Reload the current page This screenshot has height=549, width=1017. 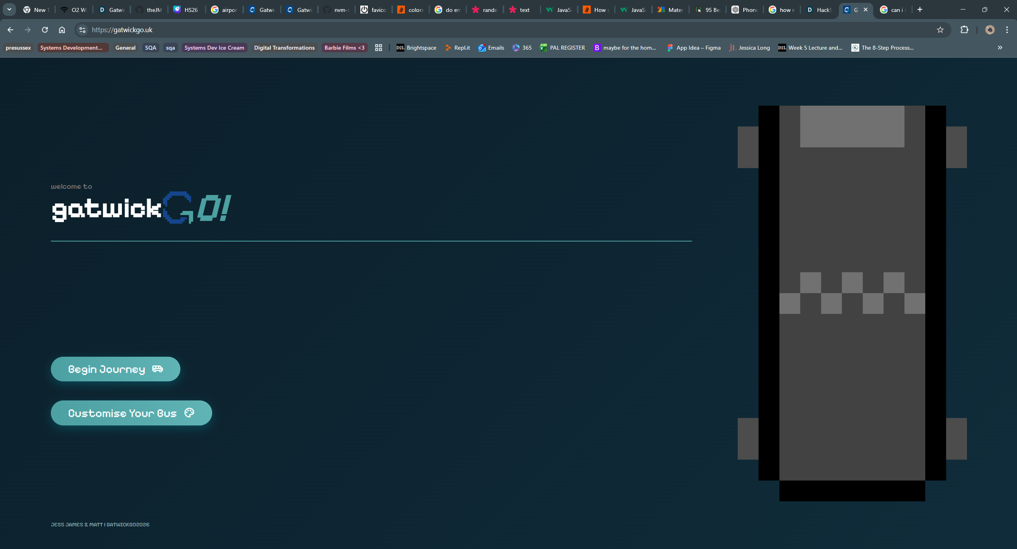(x=45, y=30)
